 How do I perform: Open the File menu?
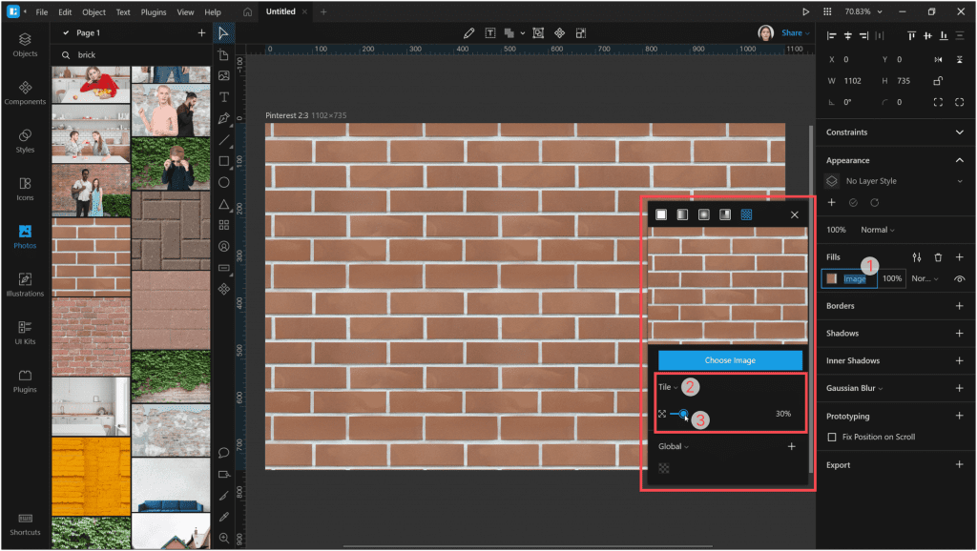coord(42,11)
